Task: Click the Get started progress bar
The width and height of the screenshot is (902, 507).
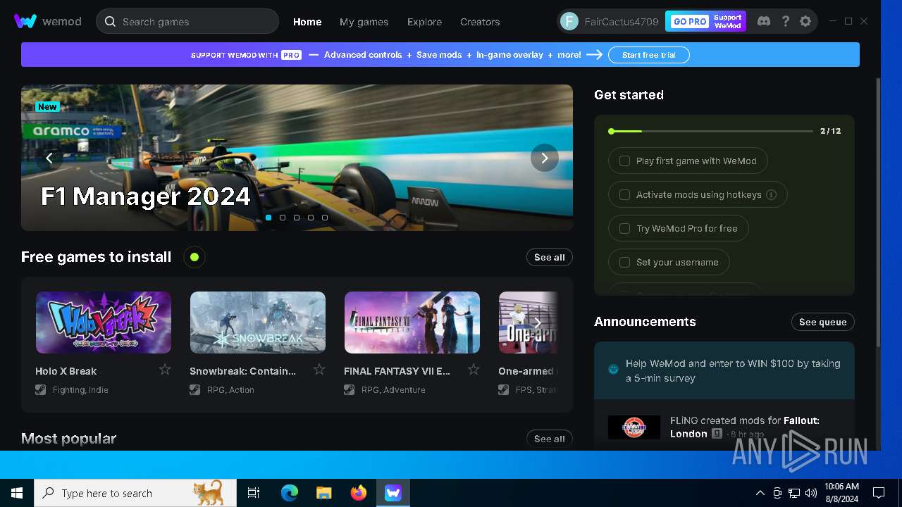Action: [711, 131]
